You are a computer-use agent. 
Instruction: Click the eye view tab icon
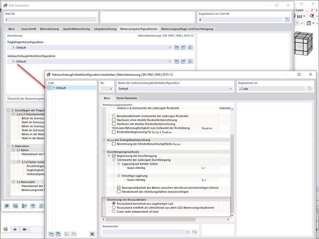coord(15,229)
